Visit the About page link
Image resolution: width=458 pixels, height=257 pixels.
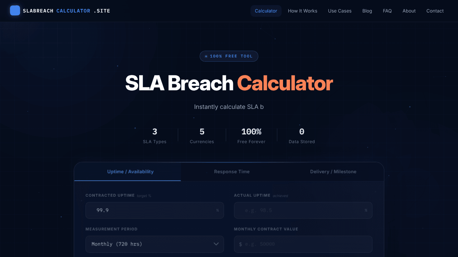[409, 11]
